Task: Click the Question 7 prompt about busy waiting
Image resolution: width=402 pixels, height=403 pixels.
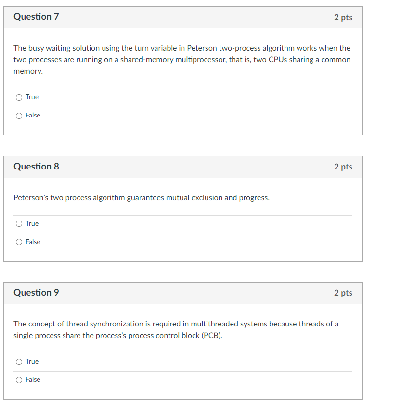Action: [182, 59]
